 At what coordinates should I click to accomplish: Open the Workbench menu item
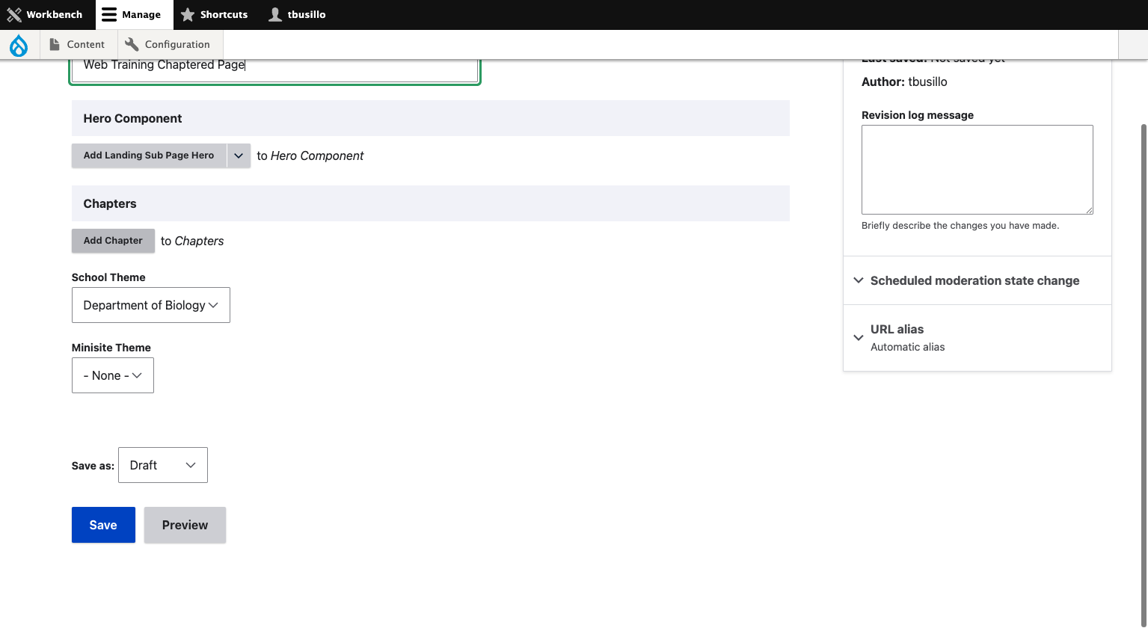(47, 14)
